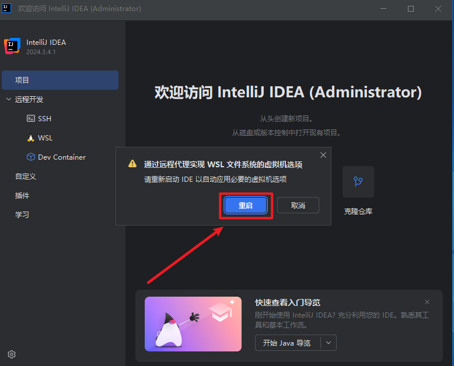Open the 自定义 sidebar section

point(26,176)
